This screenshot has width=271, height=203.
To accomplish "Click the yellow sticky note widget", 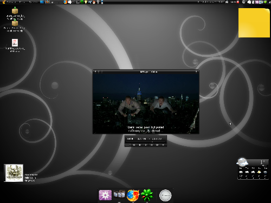I will pos(254,23).
